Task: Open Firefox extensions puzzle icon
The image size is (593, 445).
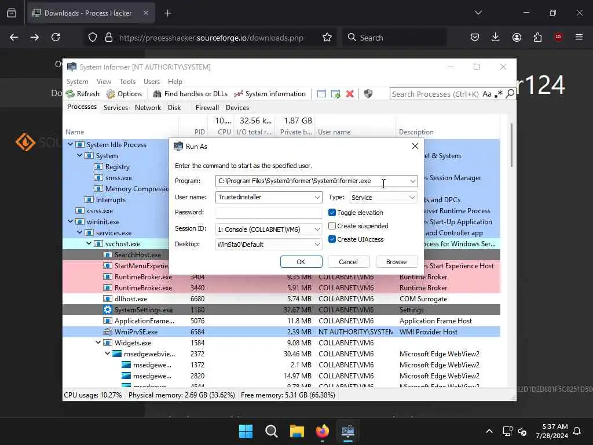Action: 537,37
